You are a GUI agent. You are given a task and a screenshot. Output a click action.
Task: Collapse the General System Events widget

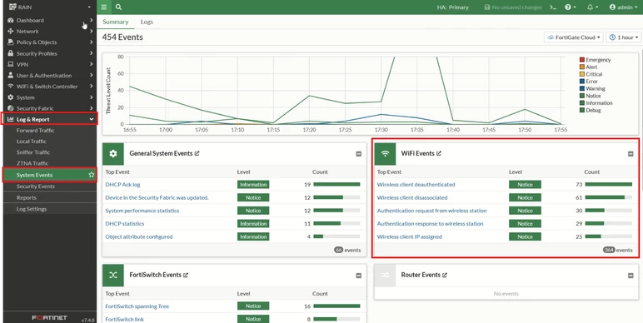click(359, 154)
